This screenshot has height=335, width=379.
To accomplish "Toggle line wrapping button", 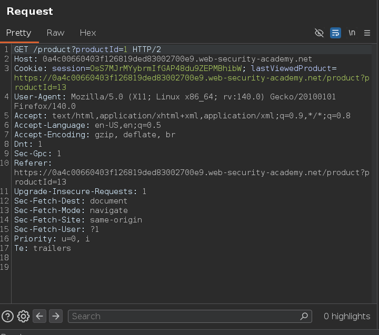I will coord(335,33).
